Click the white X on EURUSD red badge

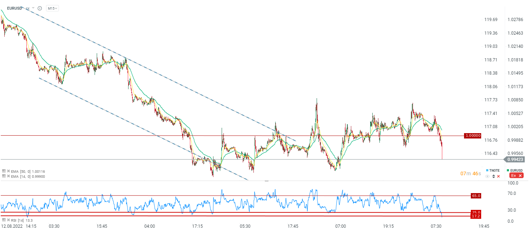[x=520, y=176]
